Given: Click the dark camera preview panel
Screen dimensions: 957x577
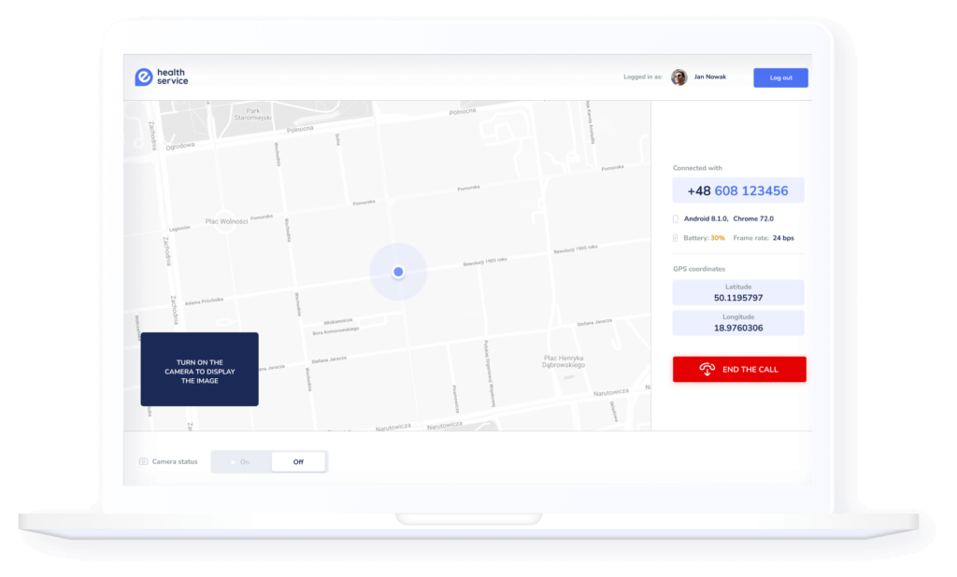Looking at the screenshot, I should click(200, 369).
